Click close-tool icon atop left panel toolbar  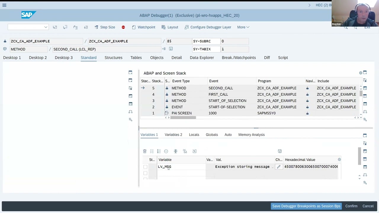tap(130, 72)
